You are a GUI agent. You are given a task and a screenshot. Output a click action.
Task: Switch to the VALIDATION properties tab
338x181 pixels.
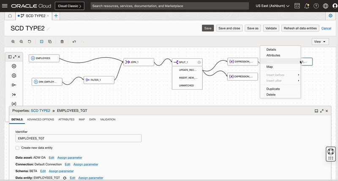tap(108, 119)
